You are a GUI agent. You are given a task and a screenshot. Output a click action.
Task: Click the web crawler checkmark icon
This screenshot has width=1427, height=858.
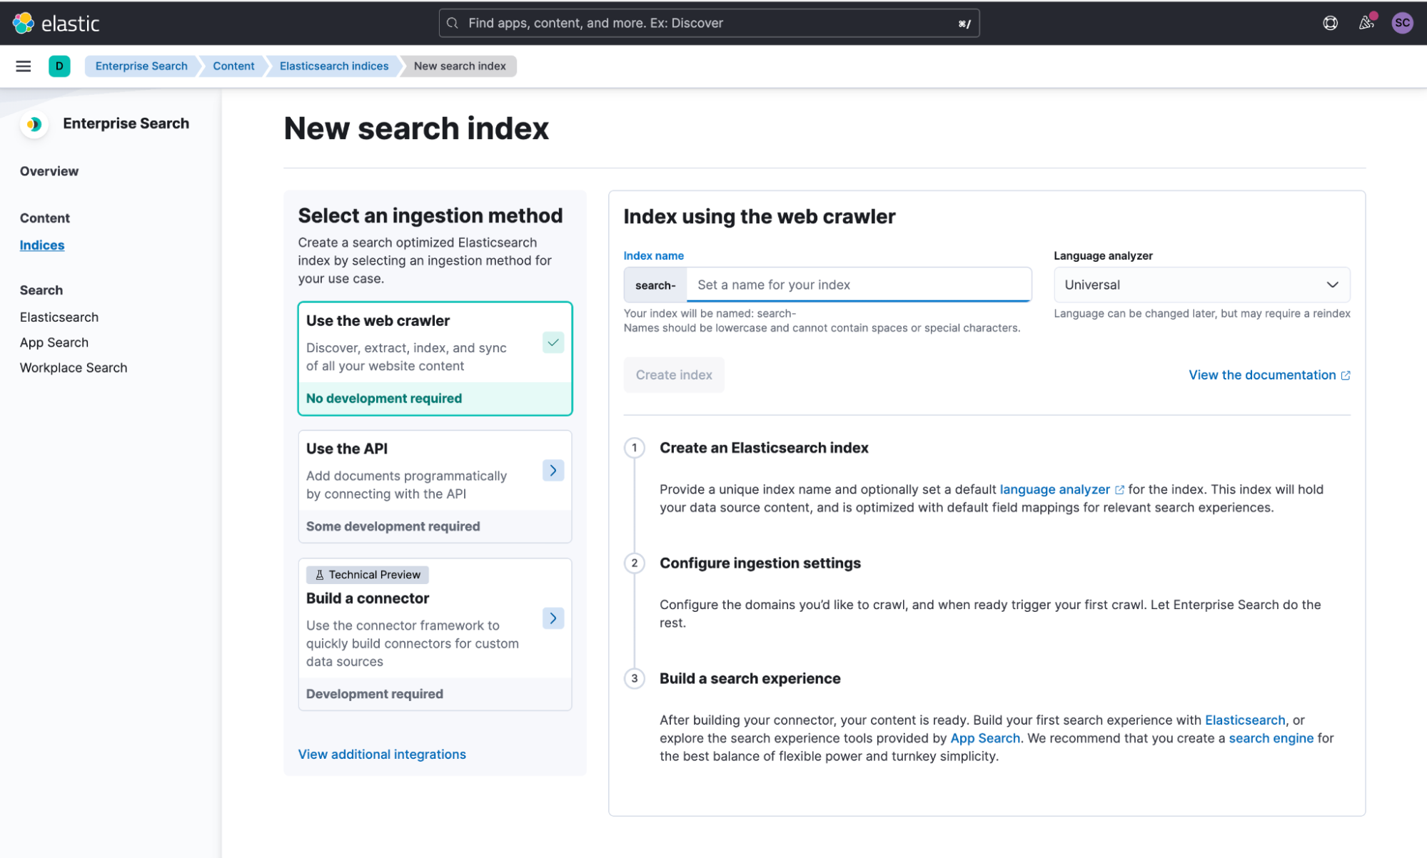pos(553,342)
